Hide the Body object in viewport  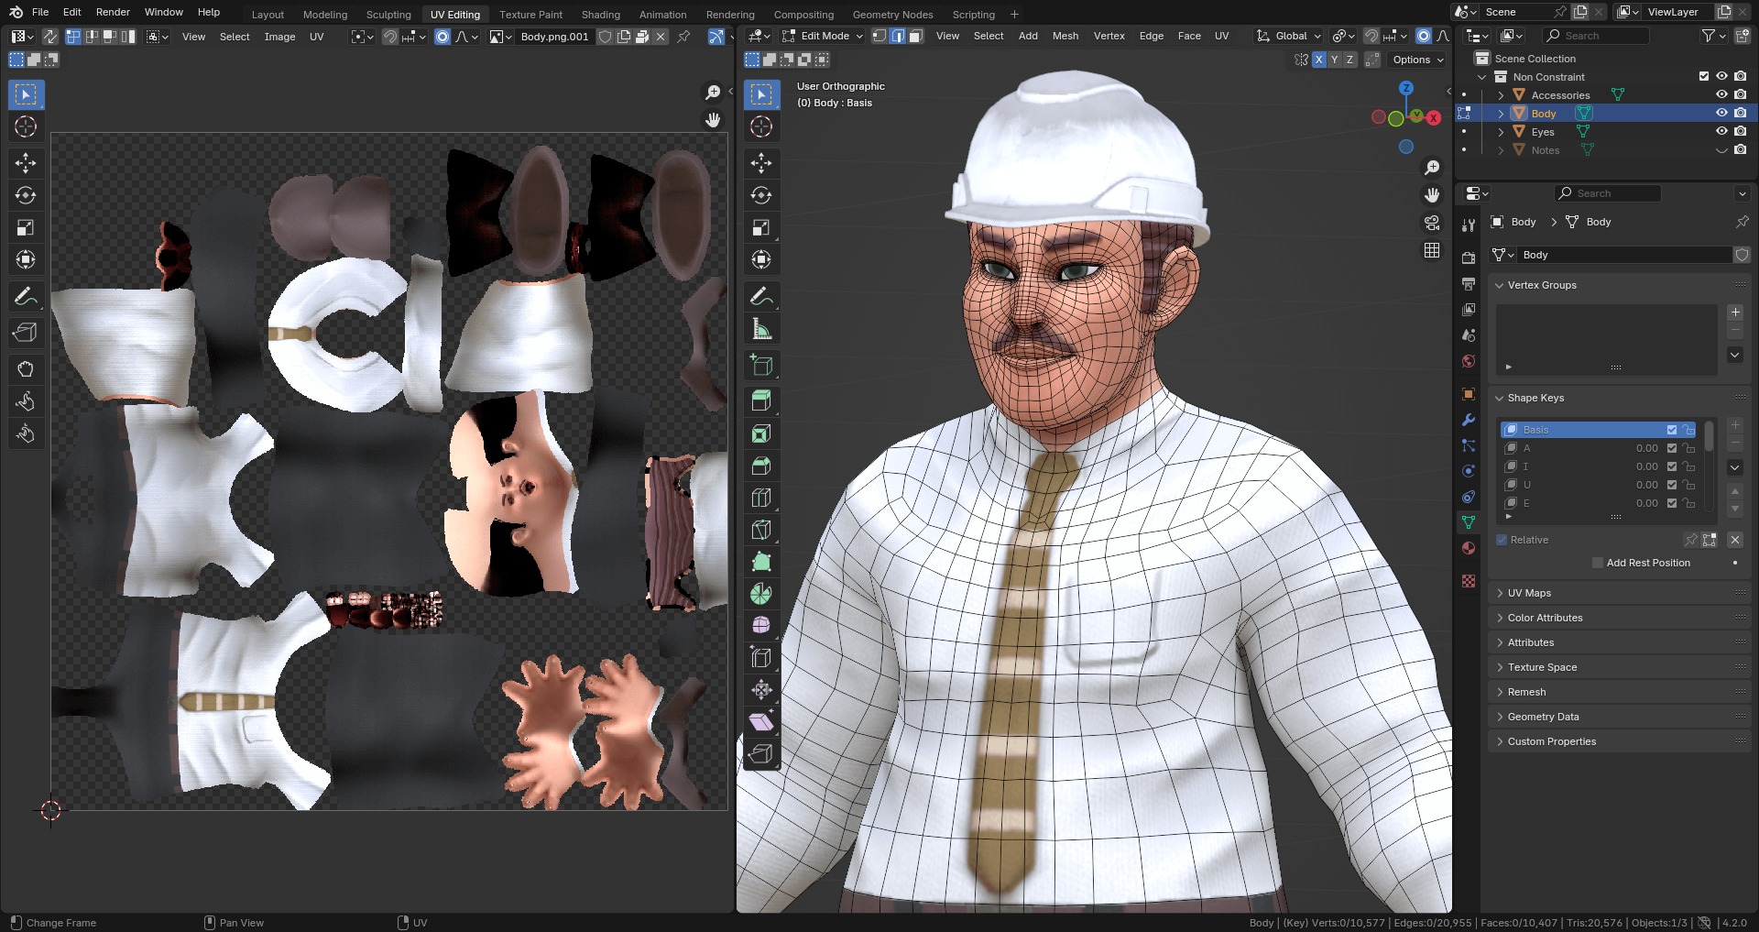point(1721,113)
